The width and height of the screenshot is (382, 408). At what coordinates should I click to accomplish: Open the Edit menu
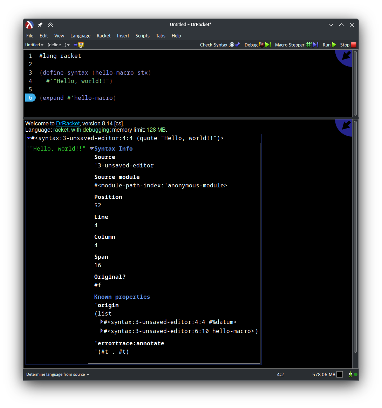43,36
